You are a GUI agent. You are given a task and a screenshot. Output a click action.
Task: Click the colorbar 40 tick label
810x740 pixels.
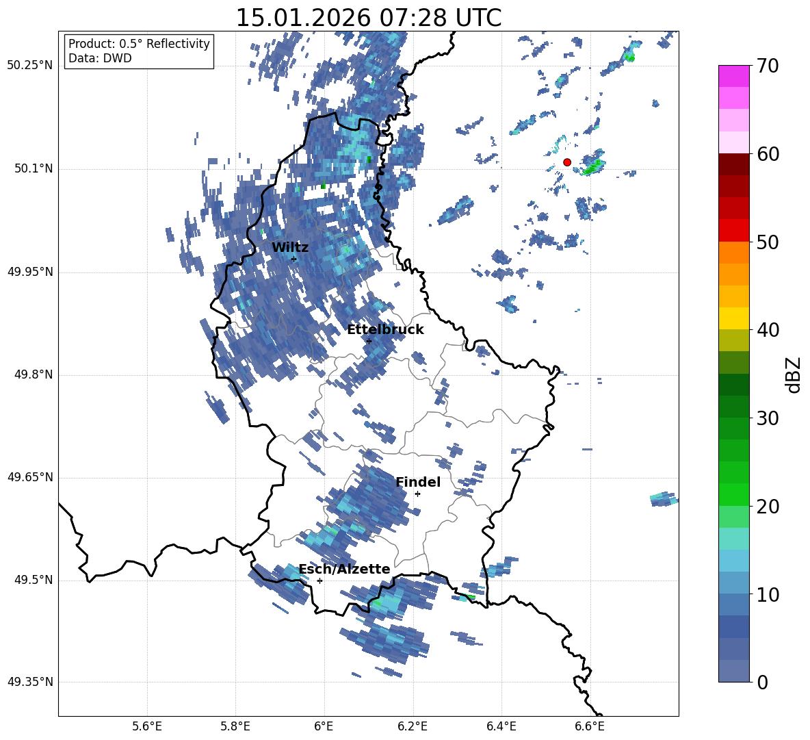768,330
